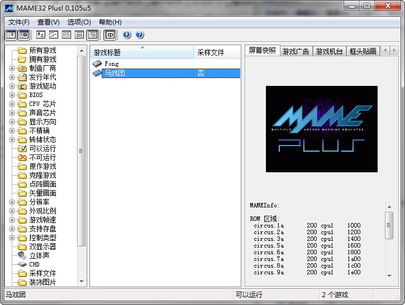This screenshot has height=305, width=405.
Task: Open the 帮助(H) menu
Action: (x=110, y=22)
